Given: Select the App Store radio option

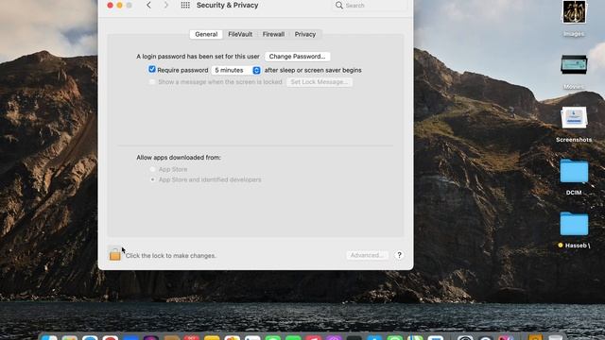Looking at the screenshot, I should tap(152, 169).
